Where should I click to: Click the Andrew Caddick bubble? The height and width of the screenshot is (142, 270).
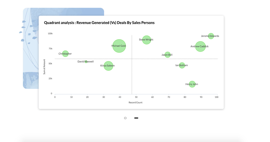coord(200,46)
